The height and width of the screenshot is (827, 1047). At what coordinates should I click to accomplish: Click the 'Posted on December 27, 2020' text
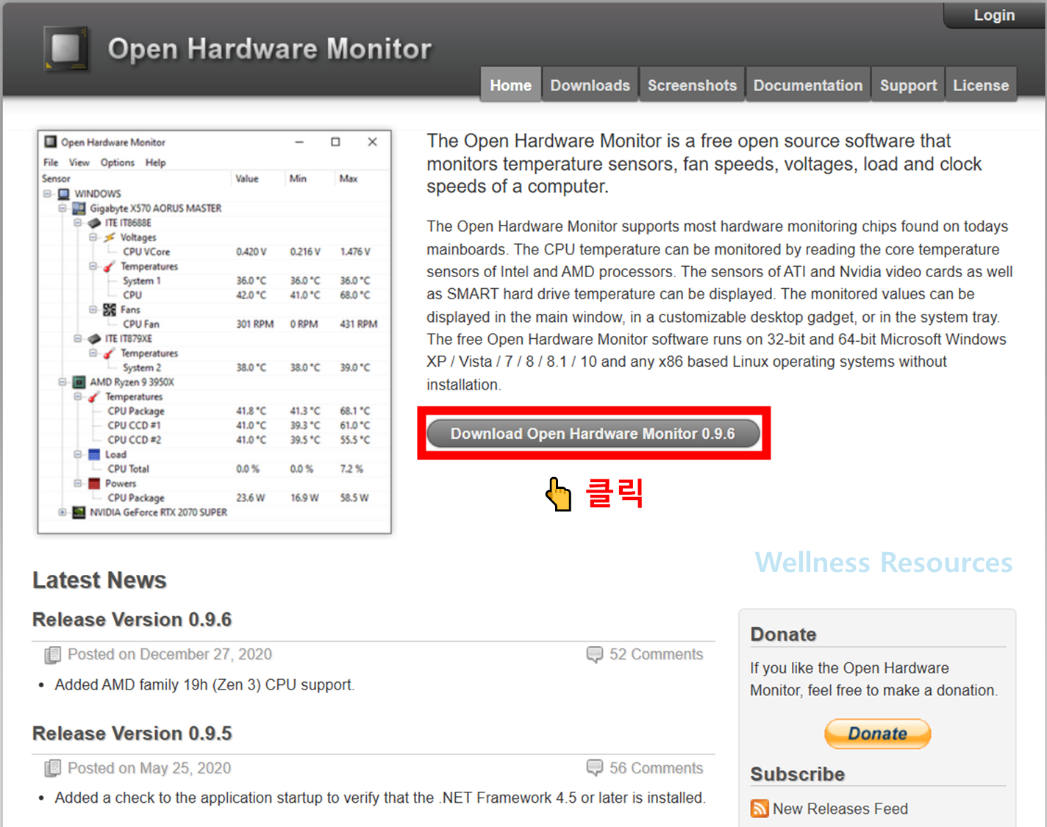pyautogui.click(x=170, y=654)
